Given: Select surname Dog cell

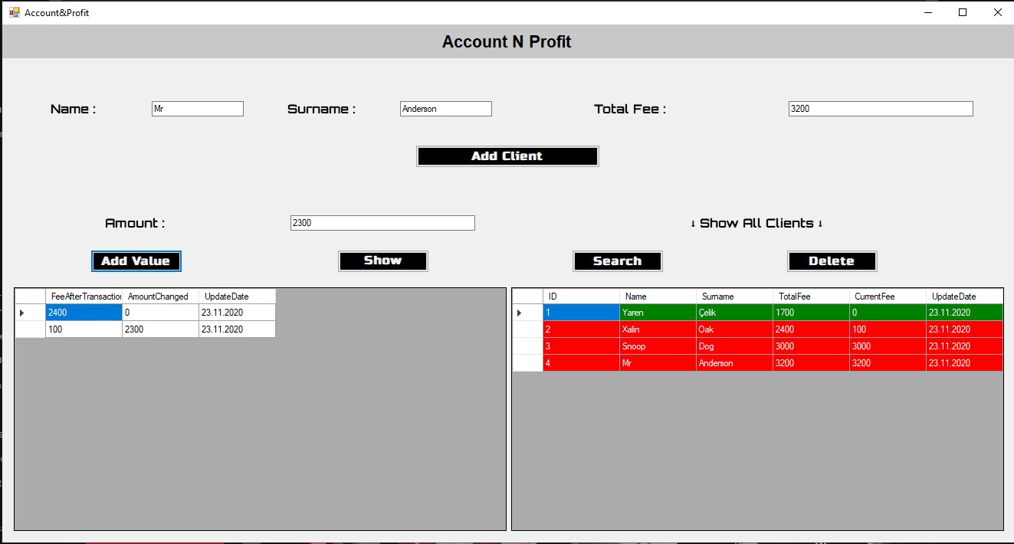Looking at the screenshot, I should (734, 346).
